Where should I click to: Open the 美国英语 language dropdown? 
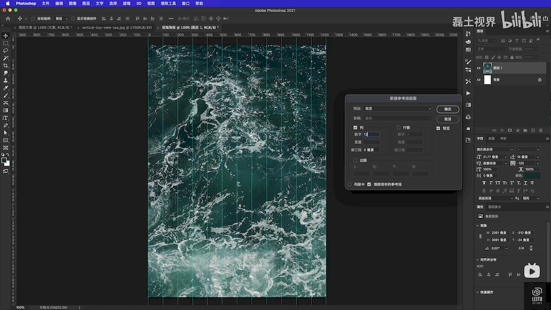click(494, 198)
